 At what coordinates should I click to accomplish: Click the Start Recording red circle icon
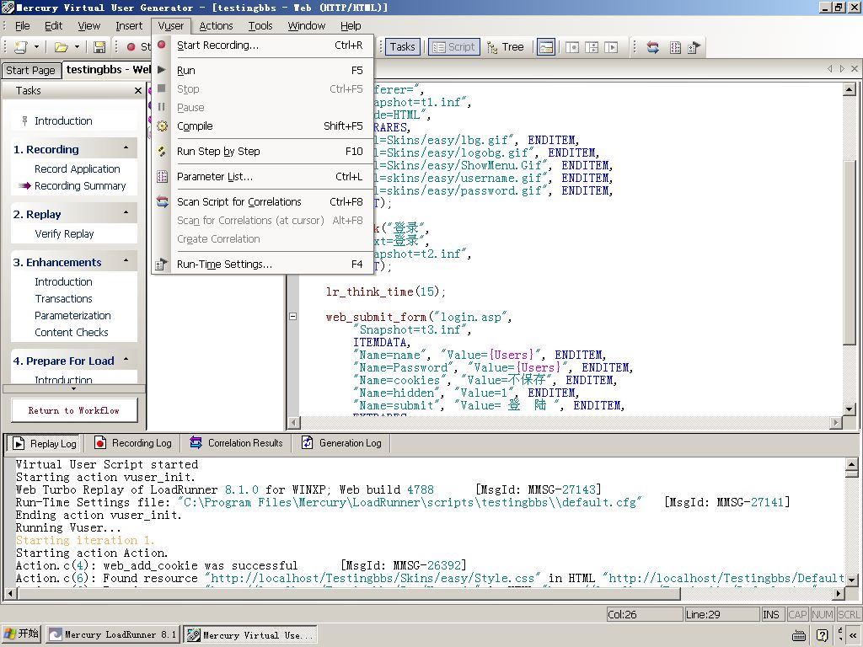(161, 45)
